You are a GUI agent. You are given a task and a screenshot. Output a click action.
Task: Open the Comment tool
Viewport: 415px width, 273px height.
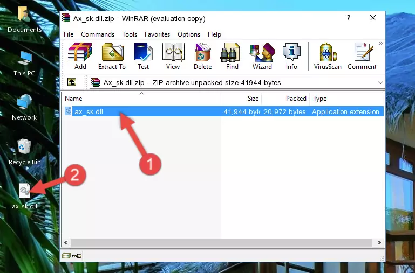click(x=362, y=56)
